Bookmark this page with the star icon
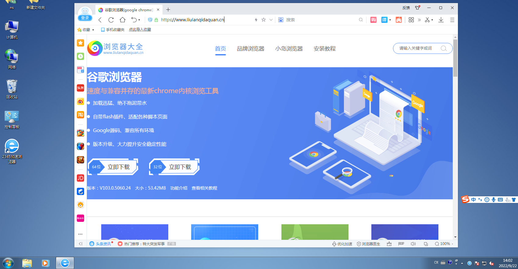 click(x=264, y=20)
